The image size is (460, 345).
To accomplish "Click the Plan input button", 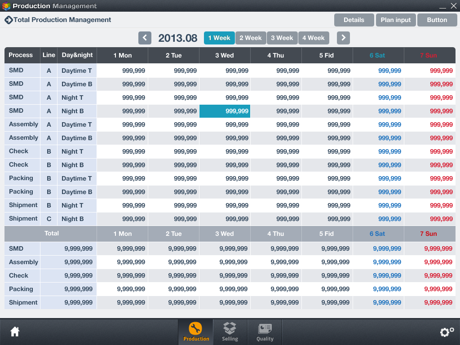I will [x=396, y=20].
